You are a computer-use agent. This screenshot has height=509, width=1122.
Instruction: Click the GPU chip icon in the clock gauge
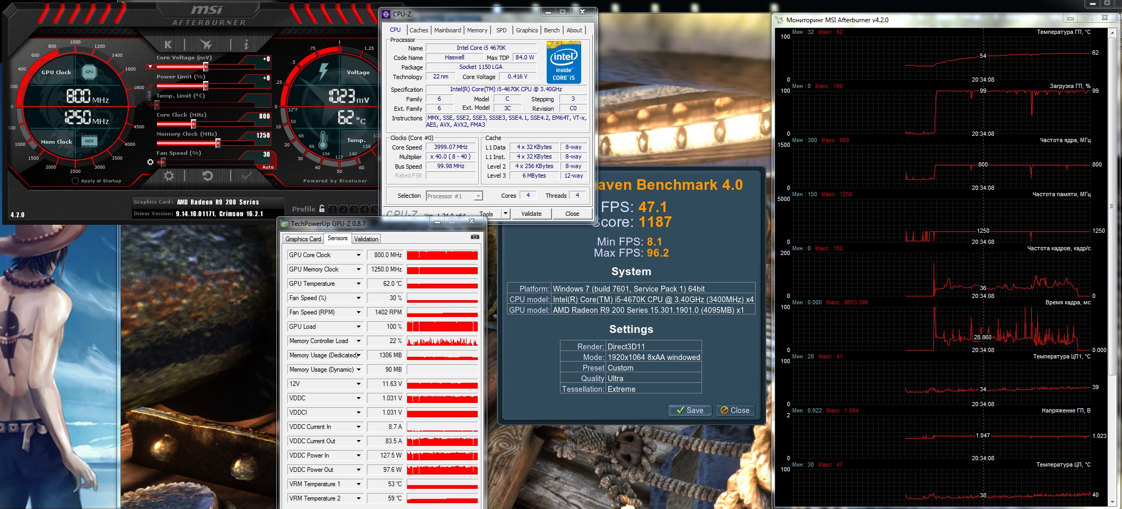point(89,72)
